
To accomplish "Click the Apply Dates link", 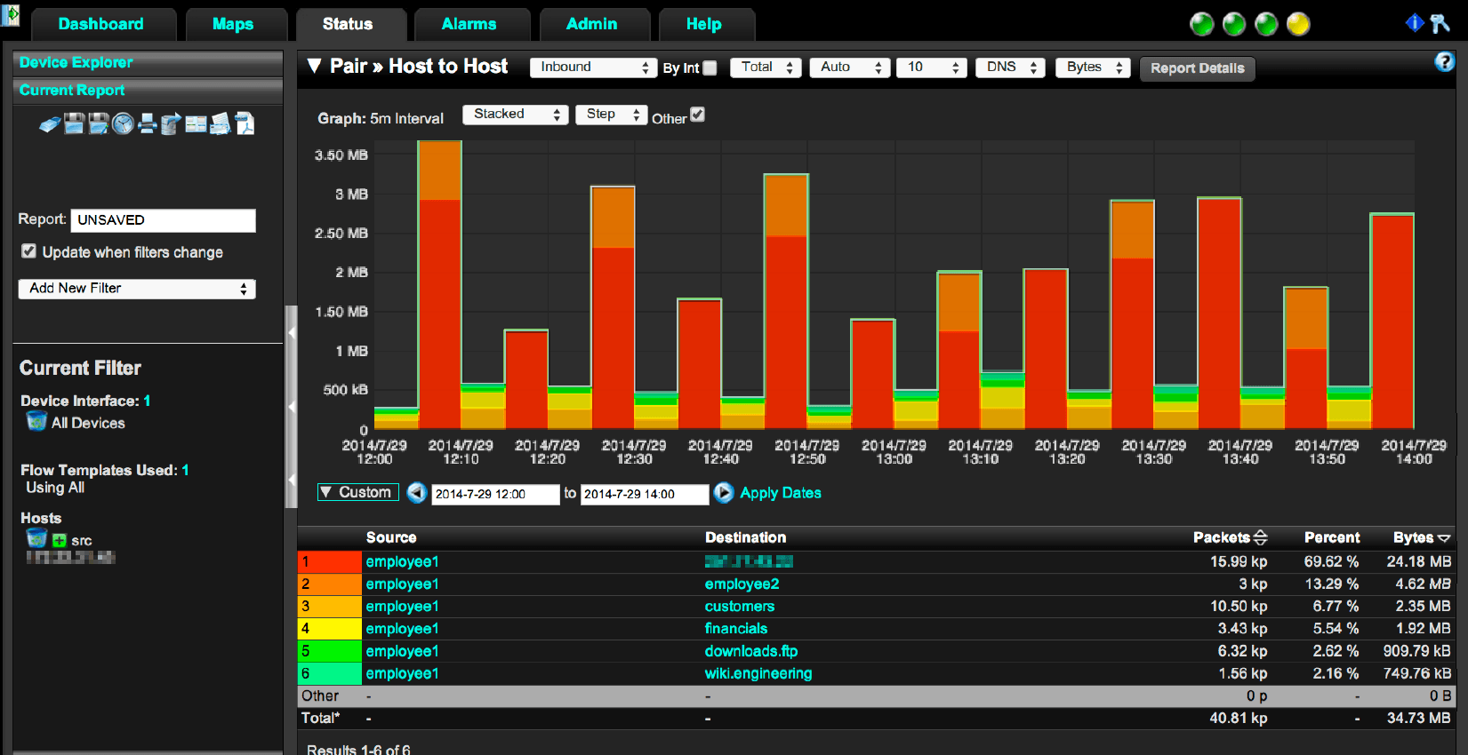I will [781, 493].
